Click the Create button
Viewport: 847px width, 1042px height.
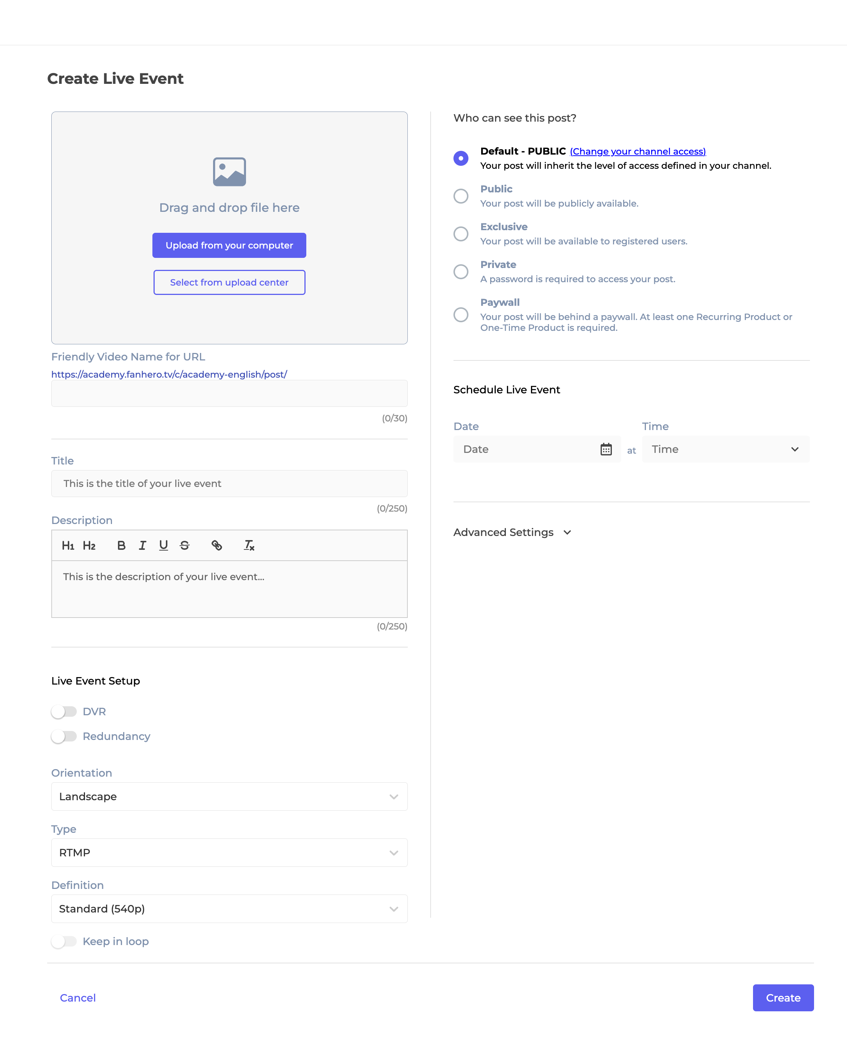[783, 998]
